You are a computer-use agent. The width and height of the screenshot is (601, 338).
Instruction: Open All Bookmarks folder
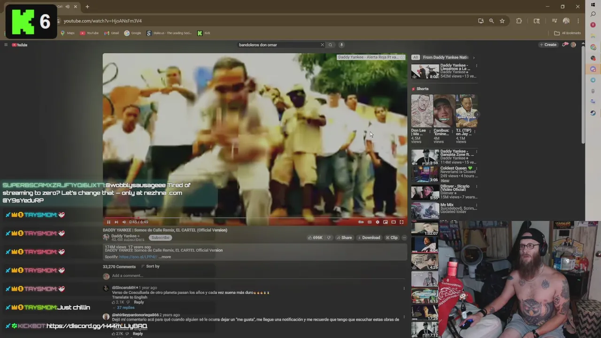(568, 33)
